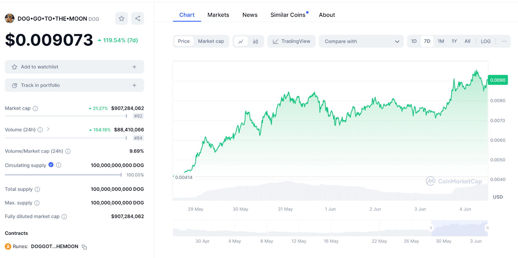518x258 pixels.
Task: Open the TradingView chart
Action: point(291,41)
